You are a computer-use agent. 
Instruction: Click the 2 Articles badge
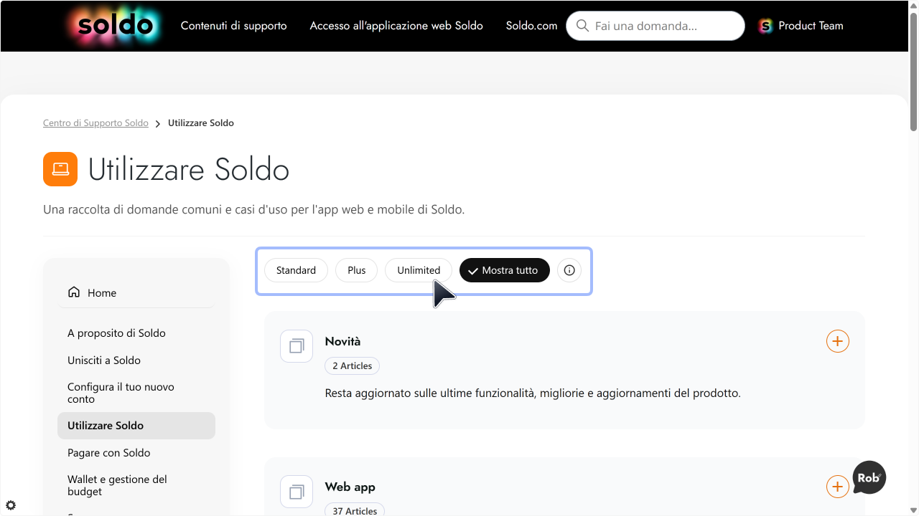click(352, 365)
